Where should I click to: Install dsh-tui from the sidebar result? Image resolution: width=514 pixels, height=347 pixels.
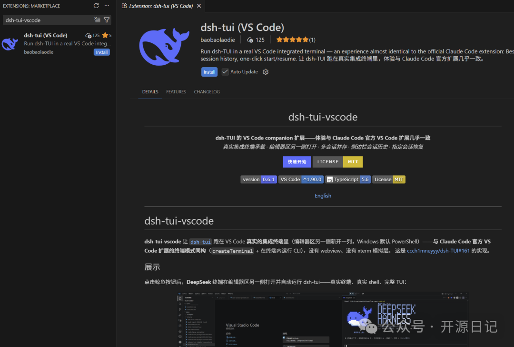pos(102,52)
